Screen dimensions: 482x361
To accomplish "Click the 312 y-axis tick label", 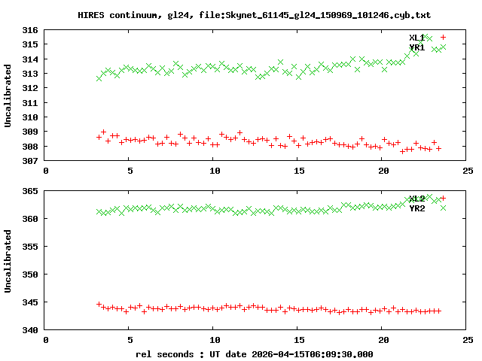I will coord(30,88).
